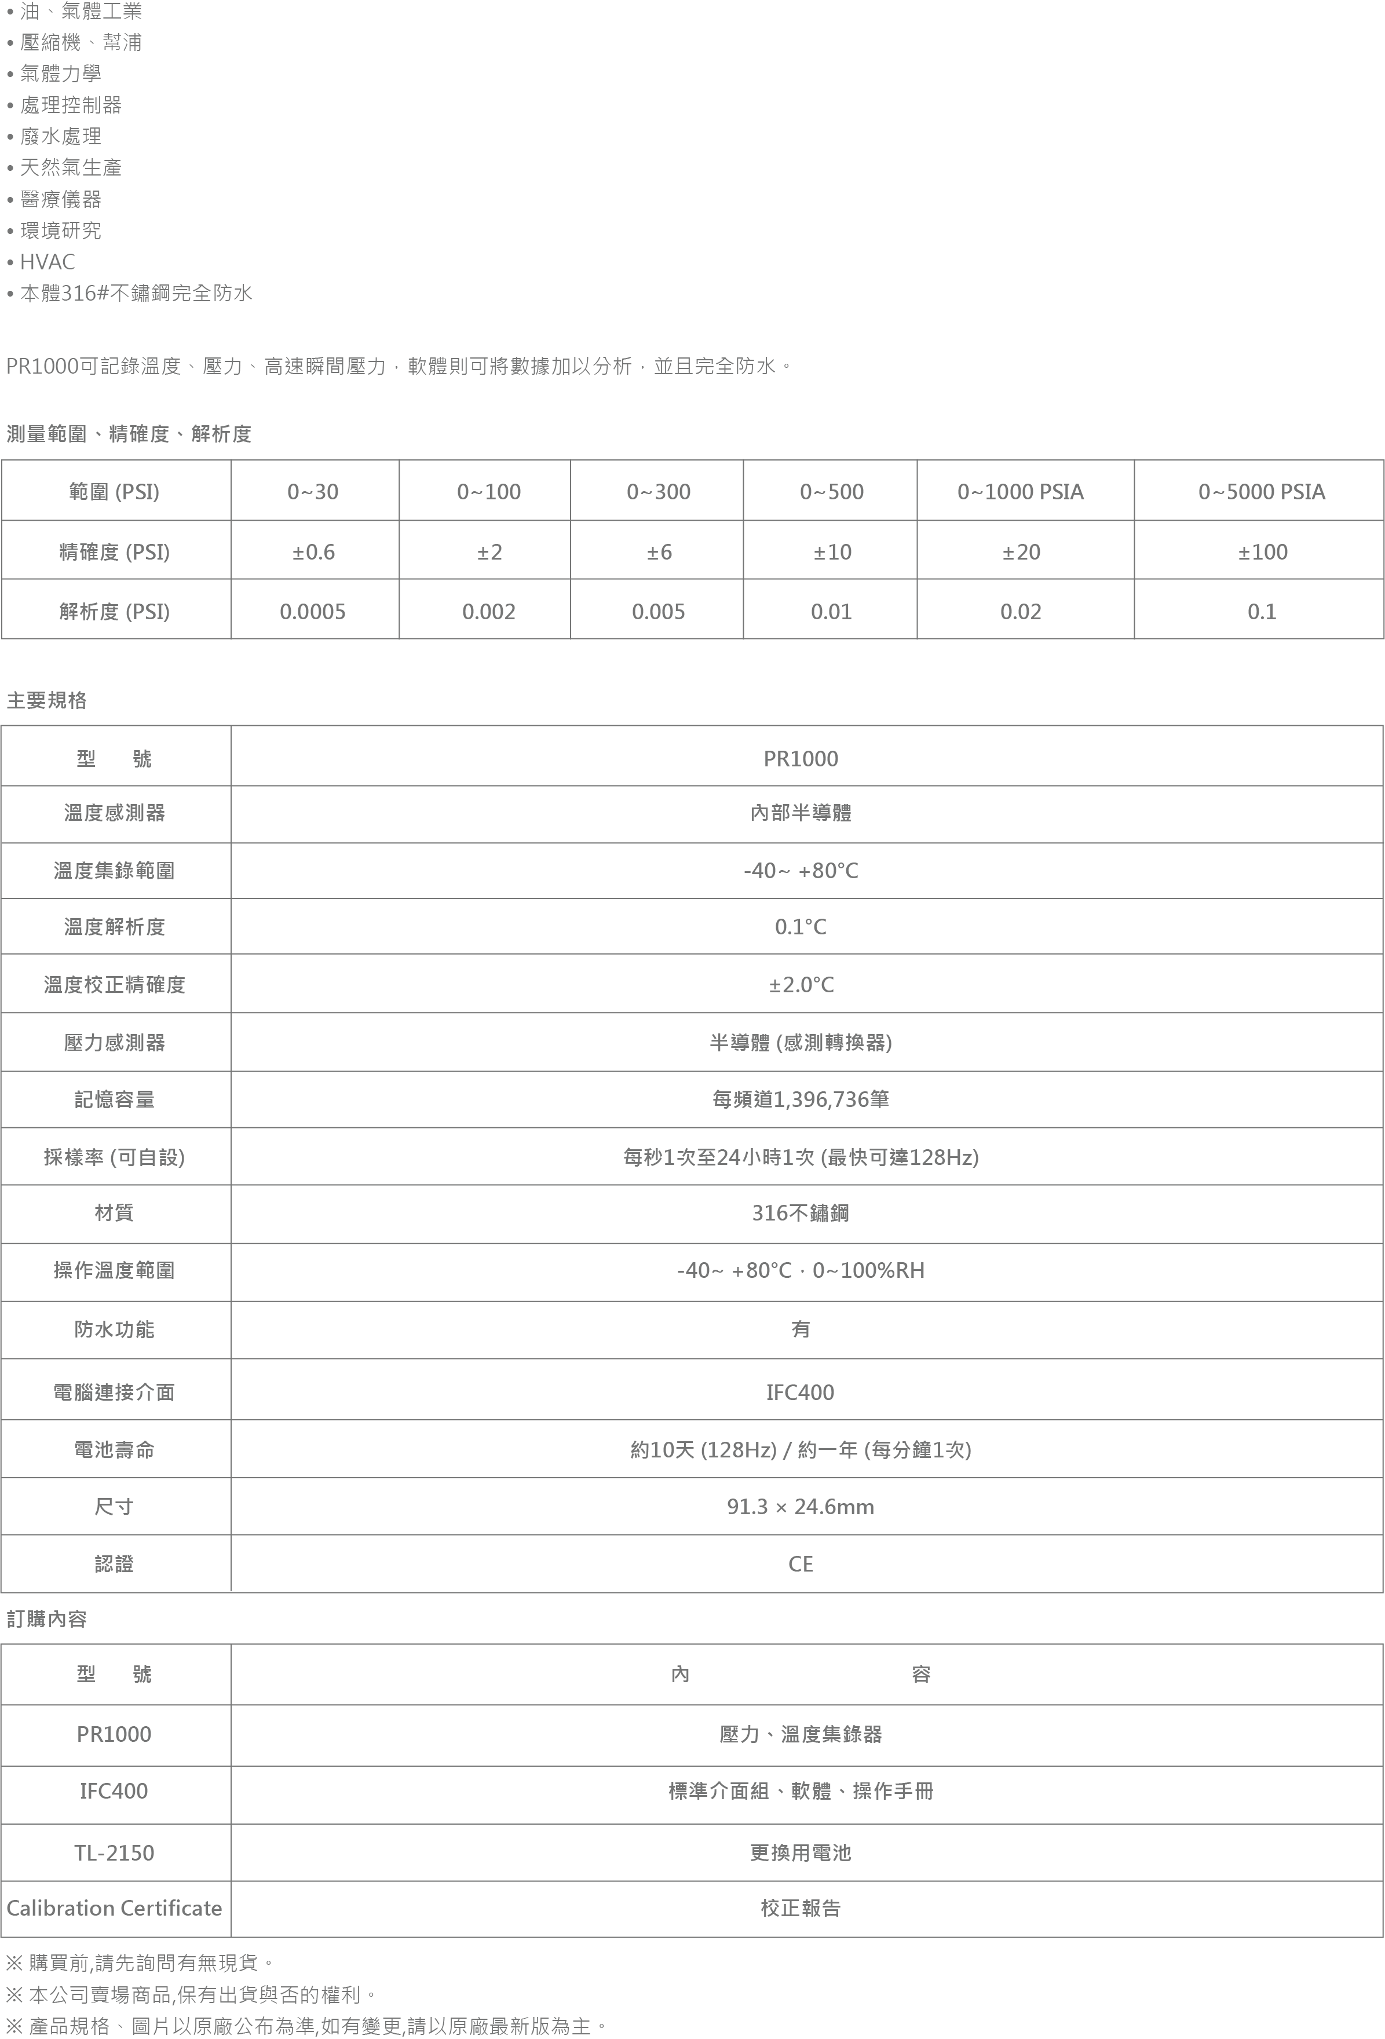Click the 精確度 (PSI) row label
Screen dimensions: 1385x2039
tap(115, 552)
